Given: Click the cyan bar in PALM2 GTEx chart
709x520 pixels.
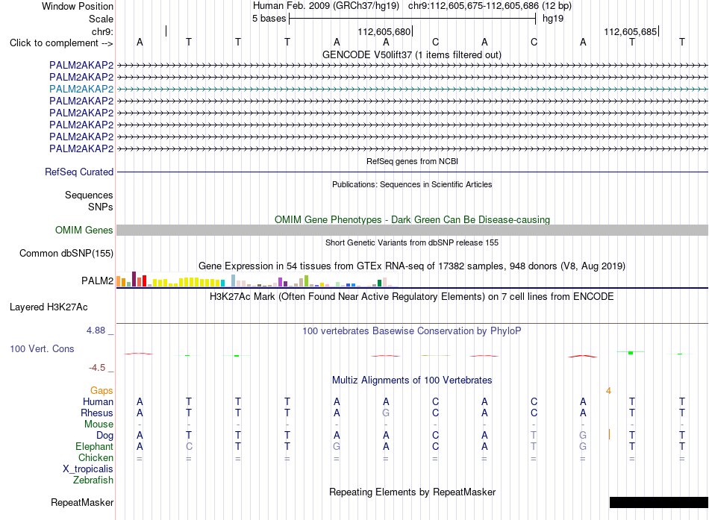Looking at the screenshot, I should click(x=222, y=283).
